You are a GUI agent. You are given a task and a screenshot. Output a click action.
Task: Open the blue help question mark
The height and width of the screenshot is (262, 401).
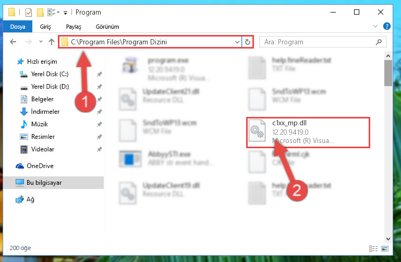(387, 26)
